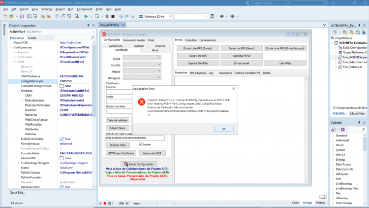Switch to the Code view tab
The width and height of the screenshot is (369, 208).
coord(295,203)
